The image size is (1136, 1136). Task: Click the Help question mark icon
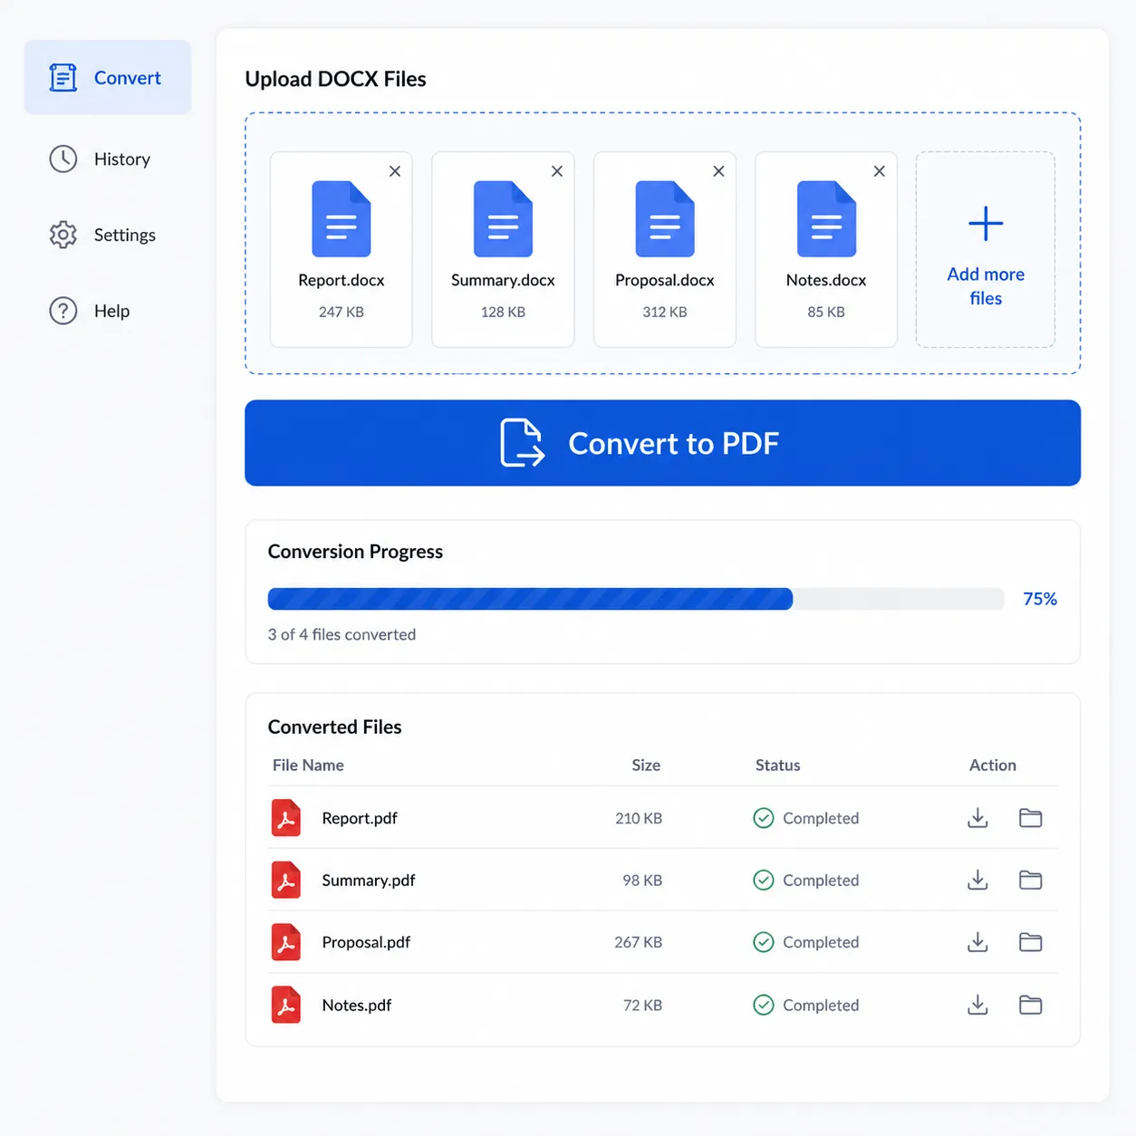point(63,311)
